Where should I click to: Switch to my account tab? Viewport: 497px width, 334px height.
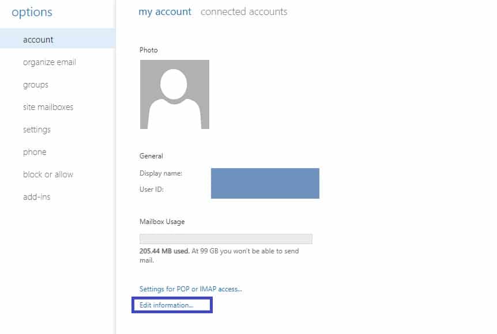(165, 12)
